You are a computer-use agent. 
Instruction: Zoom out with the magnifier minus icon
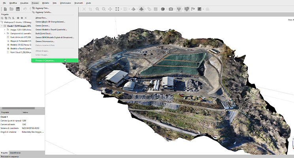point(104,9)
